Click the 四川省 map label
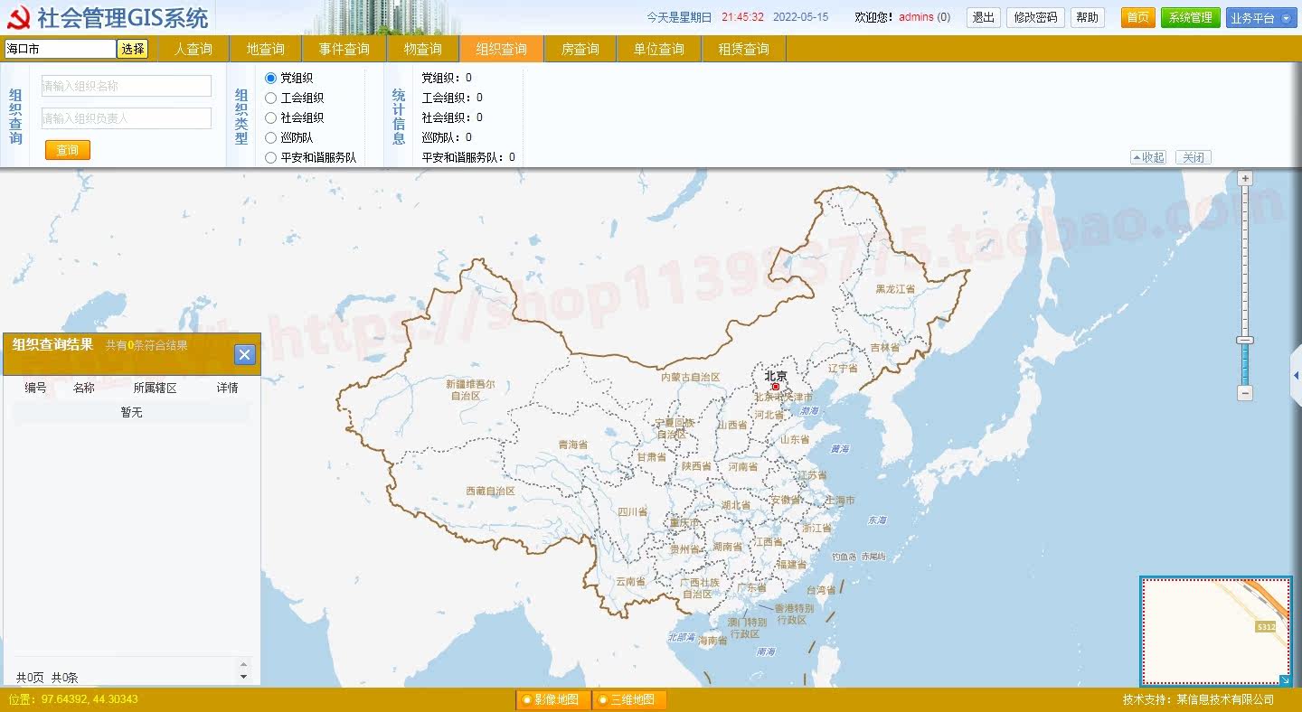Viewport: 1302px width, 712px height. 632,511
